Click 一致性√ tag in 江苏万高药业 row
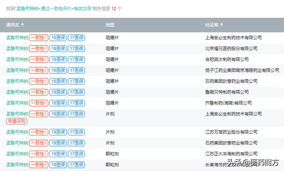Image resolution: width=284 pixels, height=171 pixels. click(39, 132)
